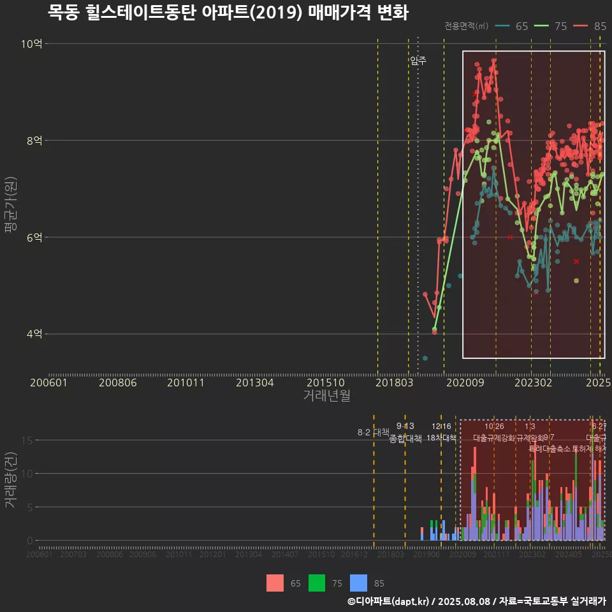Click 202111 on the volume chart x-axis
Viewport: 612px width, 612px height.
(x=497, y=554)
